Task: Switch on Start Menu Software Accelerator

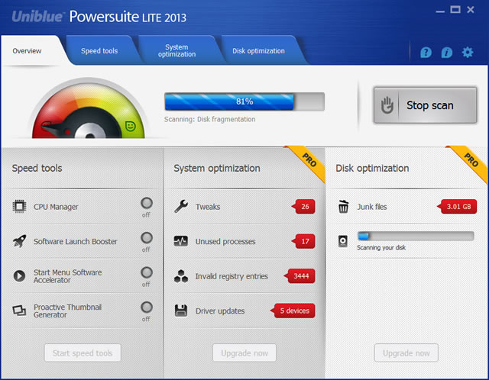Action: pyautogui.click(x=146, y=272)
